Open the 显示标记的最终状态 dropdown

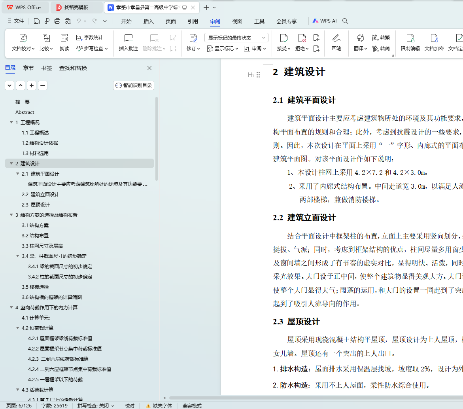[236, 38]
